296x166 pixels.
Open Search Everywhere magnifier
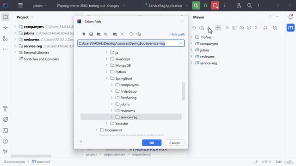pos(249,6)
